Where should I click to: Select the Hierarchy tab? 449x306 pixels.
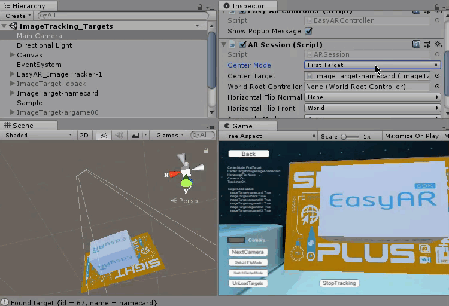pos(29,6)
